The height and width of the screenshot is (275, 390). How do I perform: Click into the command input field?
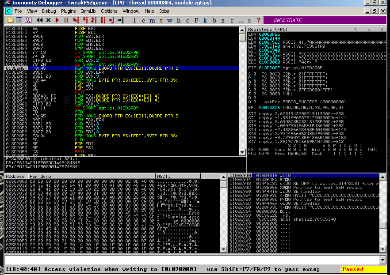tap(192, 260)
